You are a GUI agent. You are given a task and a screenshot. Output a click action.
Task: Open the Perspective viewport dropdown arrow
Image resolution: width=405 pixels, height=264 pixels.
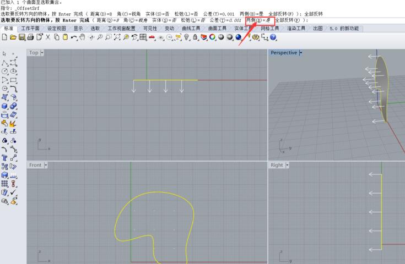pyautogui.click(x=300, y=53)
